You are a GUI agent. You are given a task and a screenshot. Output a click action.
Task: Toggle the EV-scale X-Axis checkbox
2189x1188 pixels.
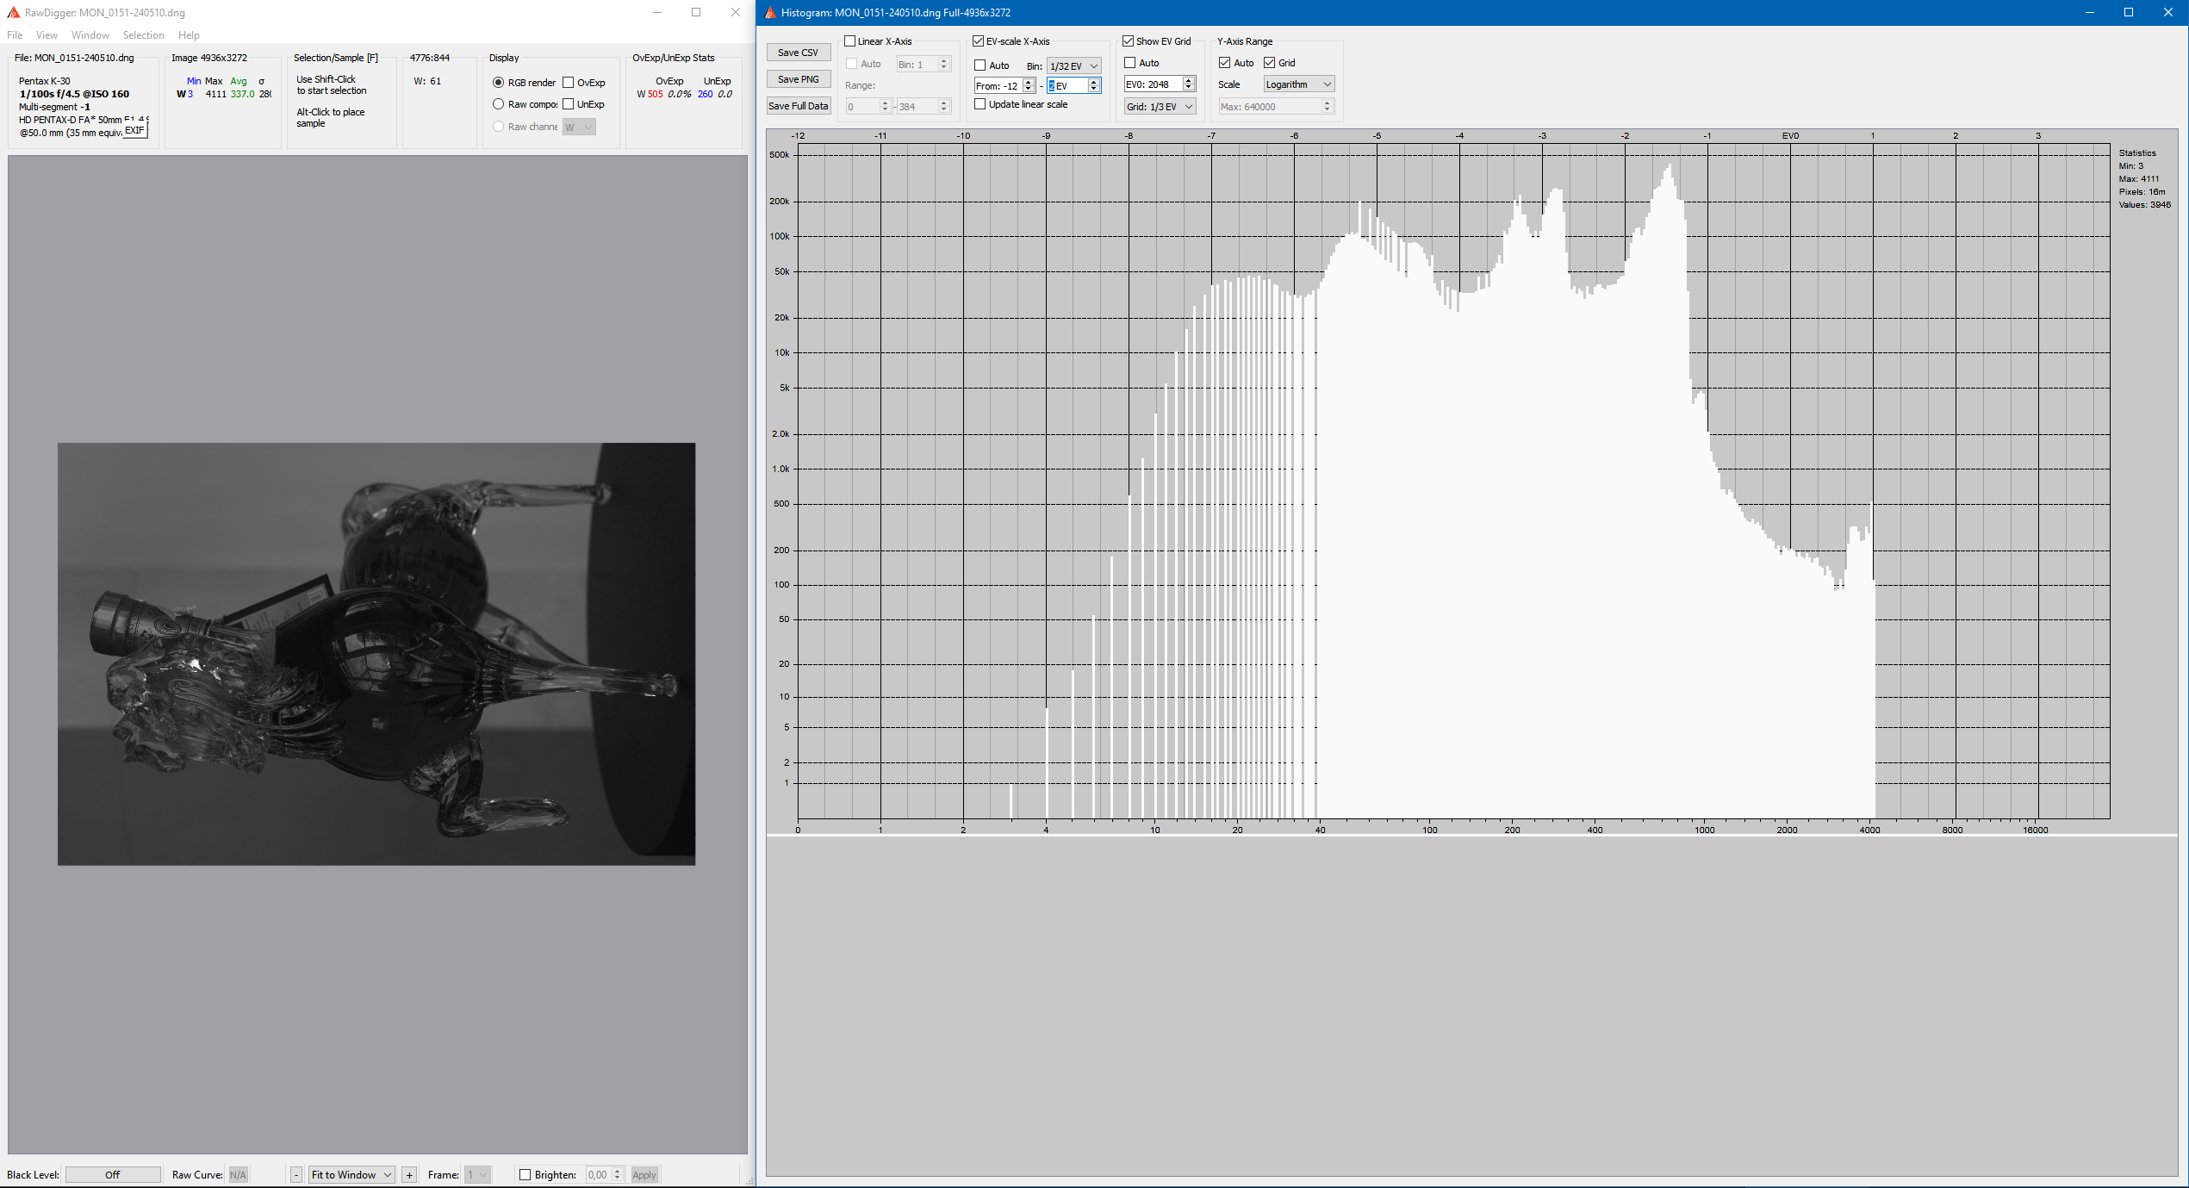click(978, 41)
